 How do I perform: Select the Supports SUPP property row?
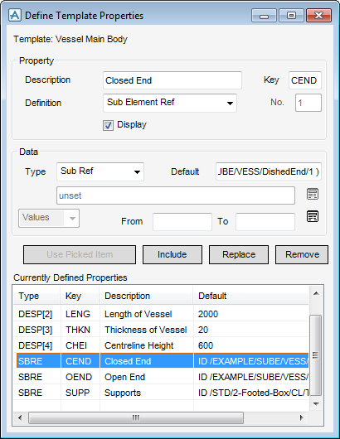162,393
